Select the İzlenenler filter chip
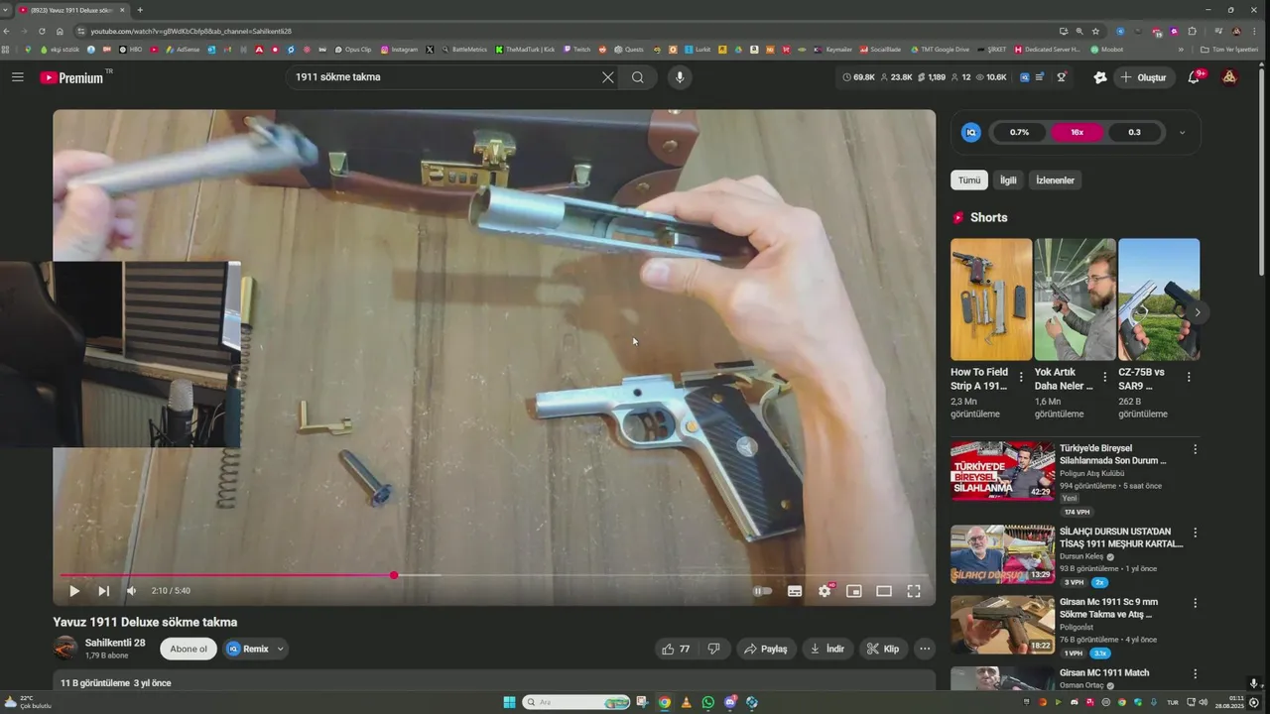The height and width of the screenshot is (714, 1270). tap(1055, 180)
